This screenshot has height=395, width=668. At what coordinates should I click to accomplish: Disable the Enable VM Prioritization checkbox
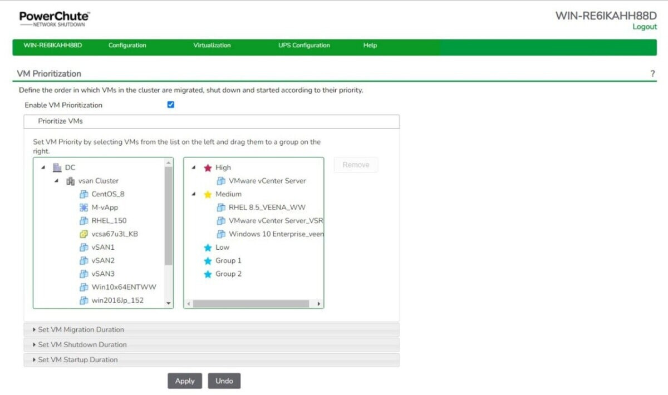tap(171, 105)
